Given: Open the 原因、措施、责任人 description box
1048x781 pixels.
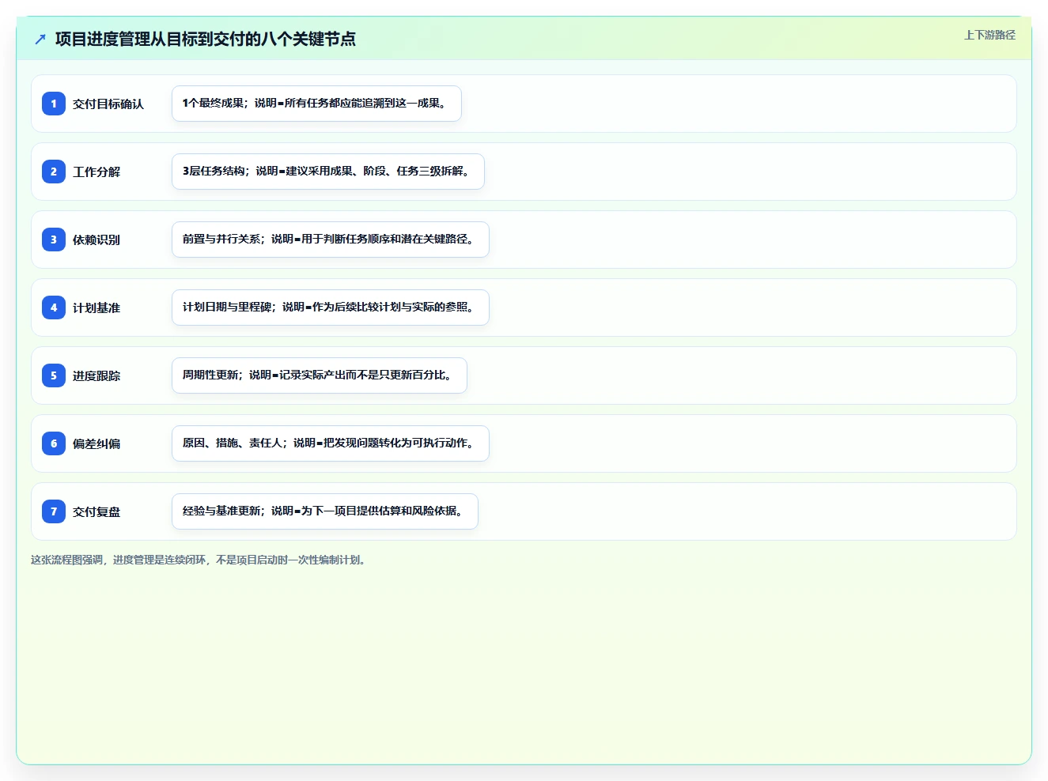Looking at the screenshot, I should [331, 443].
